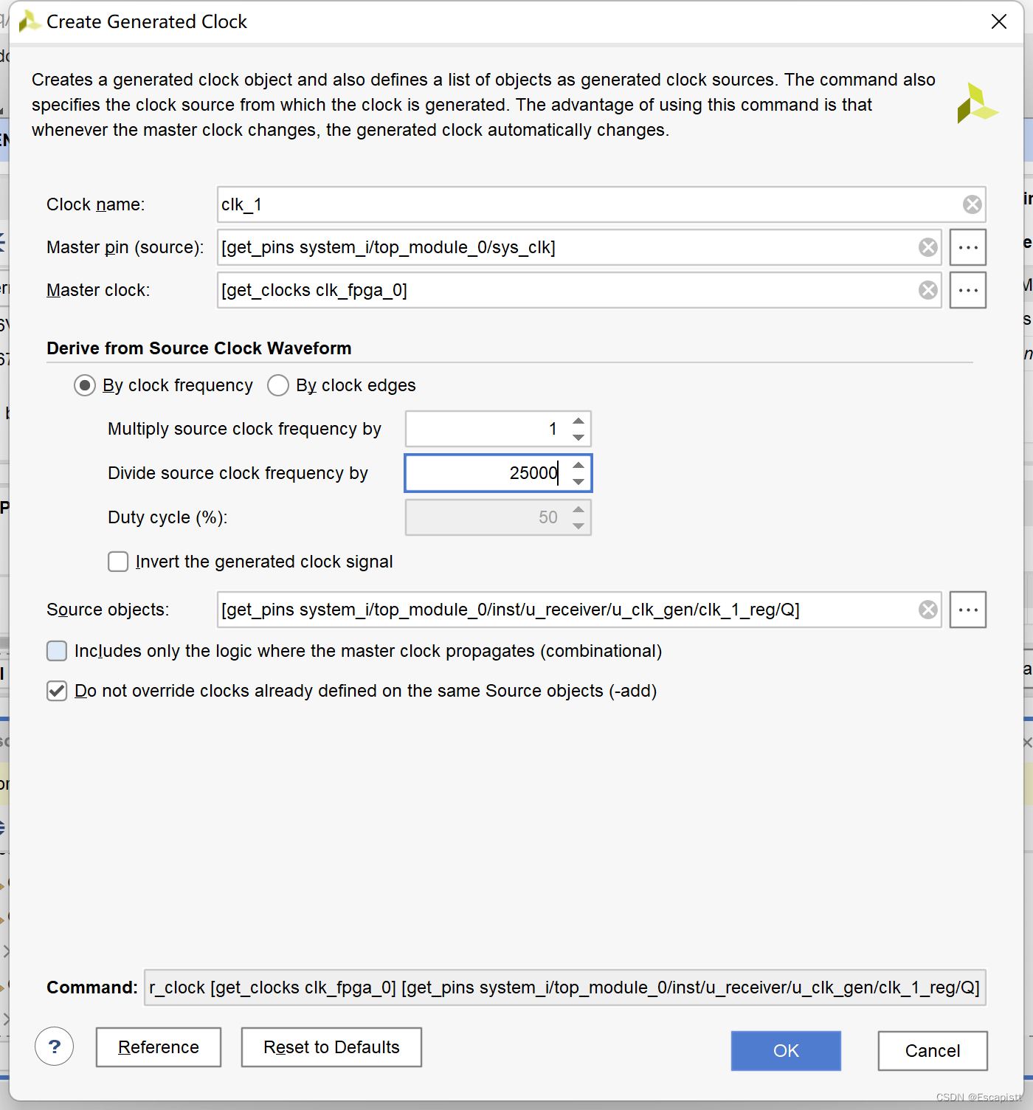Click Reset to Defaults
This screenshot has height=1110, width=1033.
331,1047
